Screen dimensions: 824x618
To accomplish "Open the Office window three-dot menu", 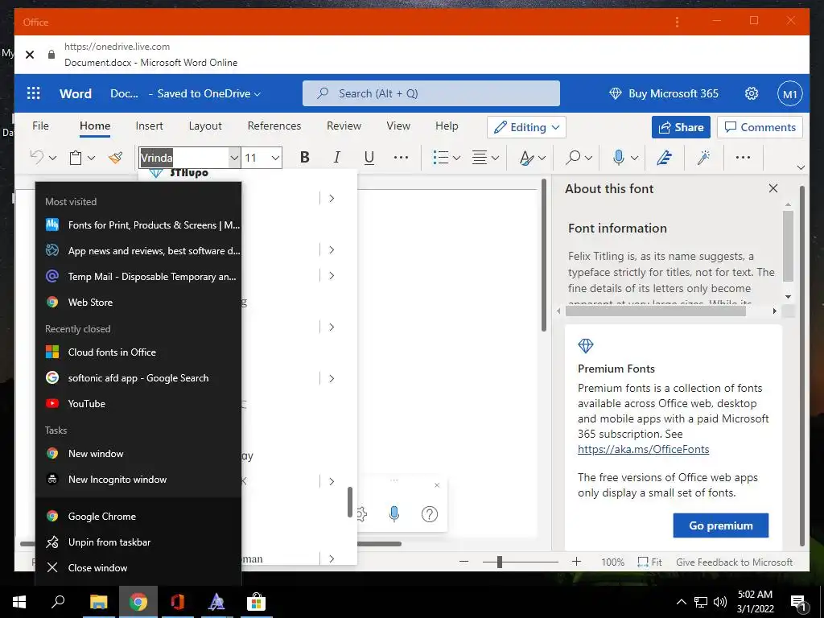I will pos(677,22).
